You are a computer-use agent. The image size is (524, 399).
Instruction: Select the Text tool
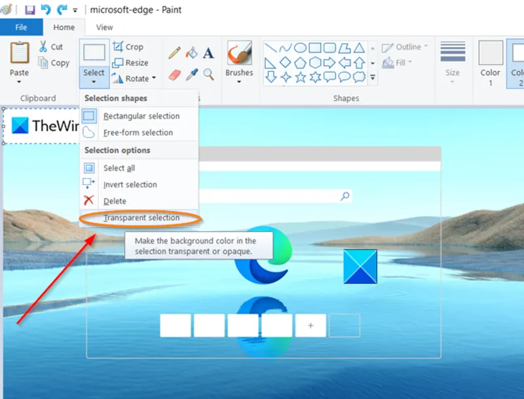point(208,53)
